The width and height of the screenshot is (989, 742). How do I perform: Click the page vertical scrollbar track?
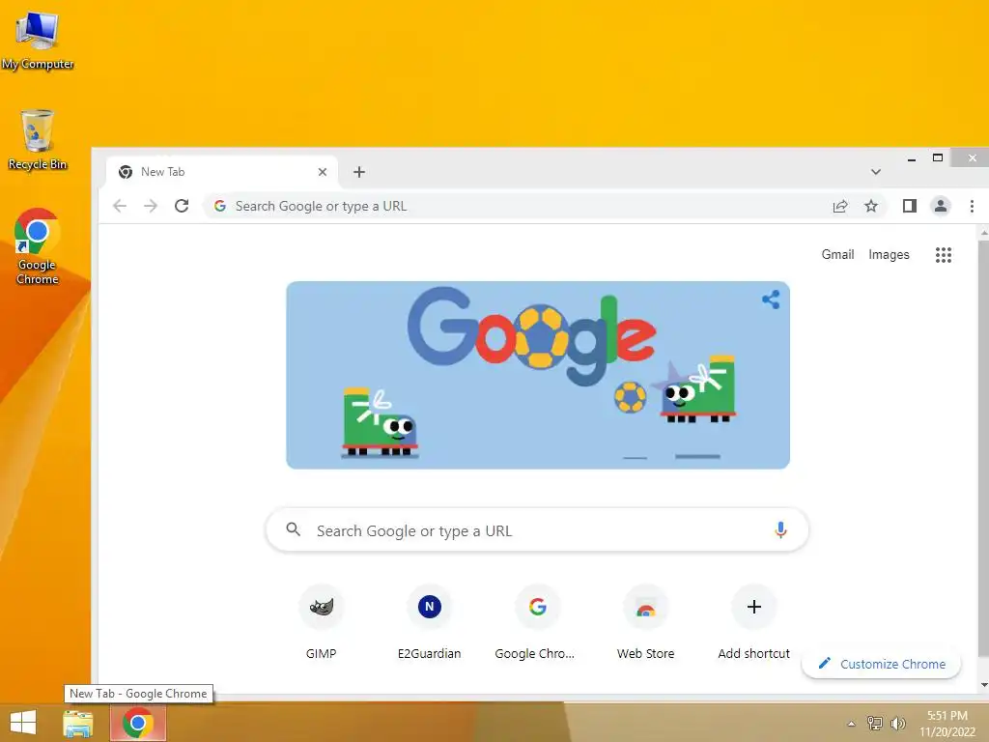(x=983, y=459)
